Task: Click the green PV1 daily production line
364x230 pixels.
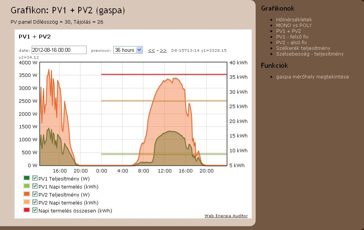Action: coord(164,154)
